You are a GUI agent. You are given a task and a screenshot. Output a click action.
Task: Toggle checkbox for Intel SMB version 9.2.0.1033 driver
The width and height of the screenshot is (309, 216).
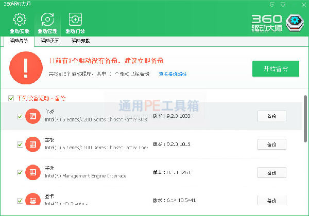(x=20, y=116)
